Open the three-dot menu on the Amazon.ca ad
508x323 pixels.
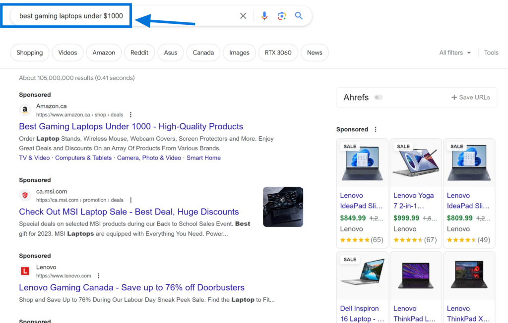point(130,114)
